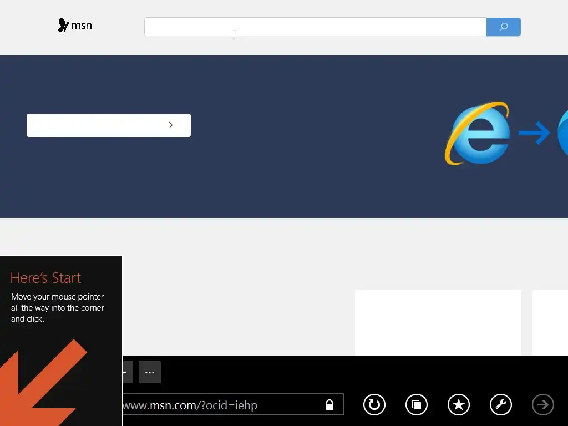Click the address bar showing www.msn.com
The width and height of the screenshot is (568, 426).
click(233, 404)
